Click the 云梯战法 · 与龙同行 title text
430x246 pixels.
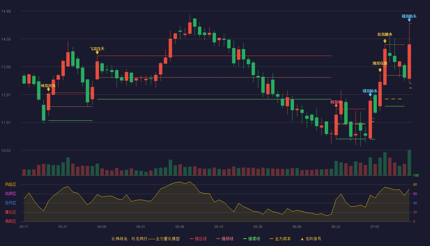(x=129, y=239)
